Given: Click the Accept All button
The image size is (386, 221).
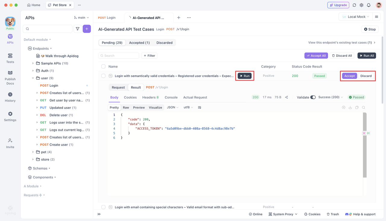Looking at the screenshot, I should (x=316, y=56).
